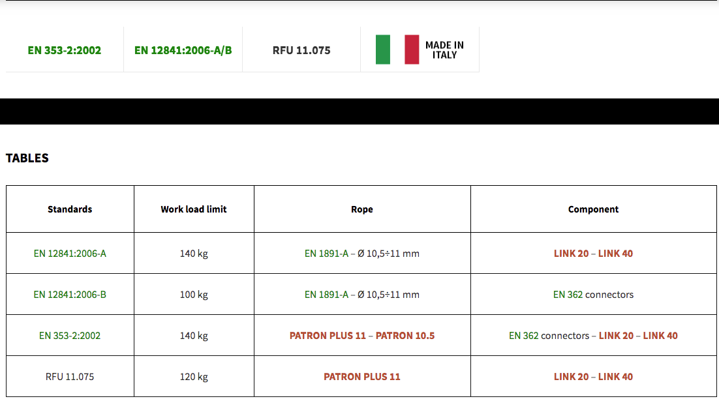Click the LINK 20 – LINK 40 link in the first table row
The height and width of the screenshot is (399, 719).
click(x=593, y=254)
